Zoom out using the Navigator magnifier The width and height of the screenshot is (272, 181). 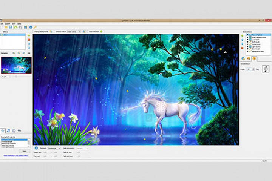pyautogui.click(x=19, y=53)
